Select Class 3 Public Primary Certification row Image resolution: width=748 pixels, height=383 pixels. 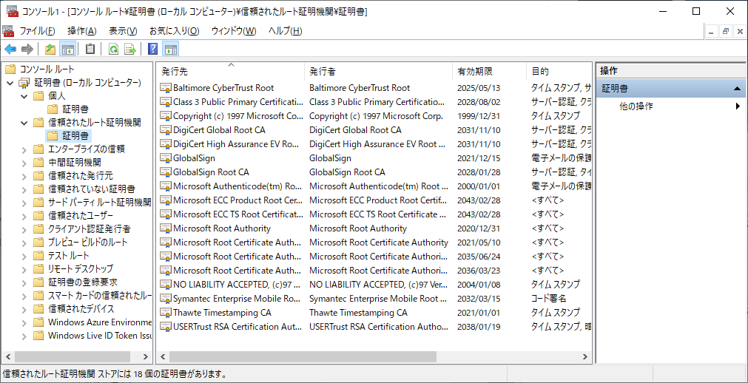374,102
